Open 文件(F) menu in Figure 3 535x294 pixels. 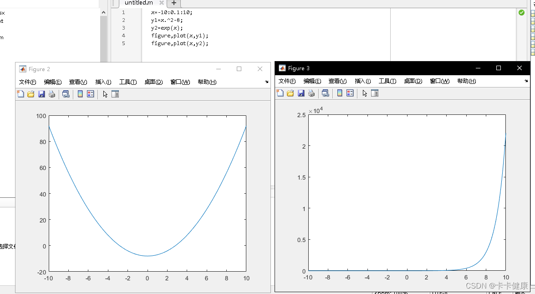(287, 81)
